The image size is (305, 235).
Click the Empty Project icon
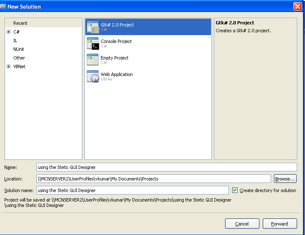pyautogui.click(x=93, y=60)
